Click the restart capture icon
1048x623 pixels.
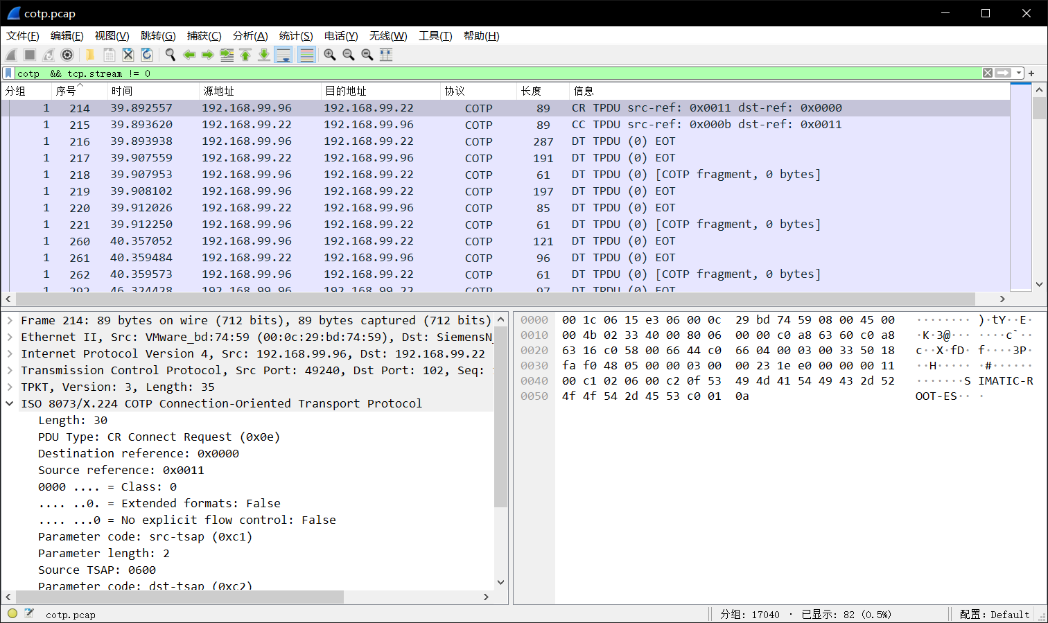click(49, 55)
